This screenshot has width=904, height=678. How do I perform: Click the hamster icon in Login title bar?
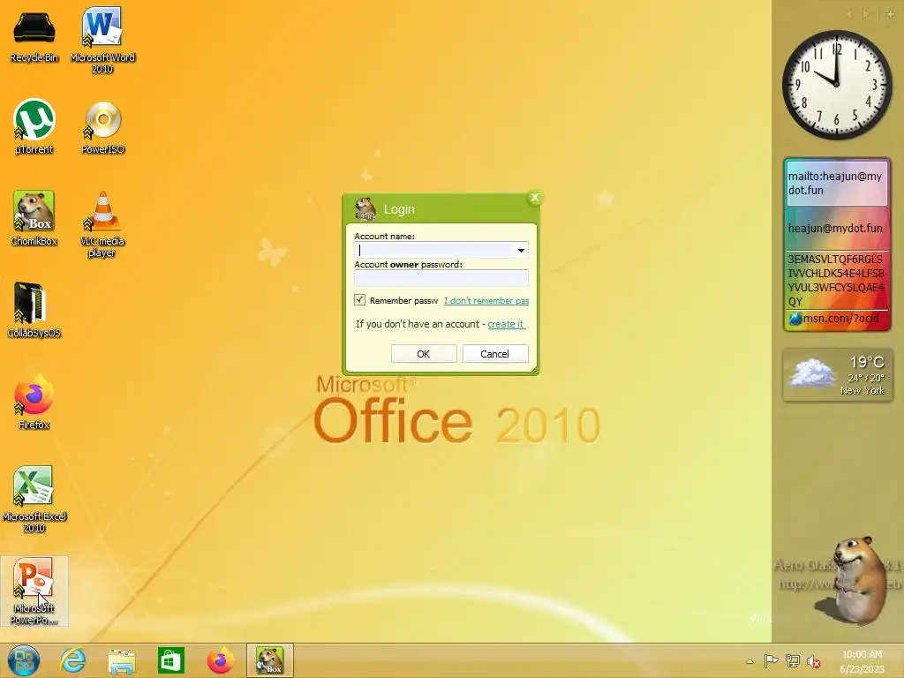click(x=365, y=208)
